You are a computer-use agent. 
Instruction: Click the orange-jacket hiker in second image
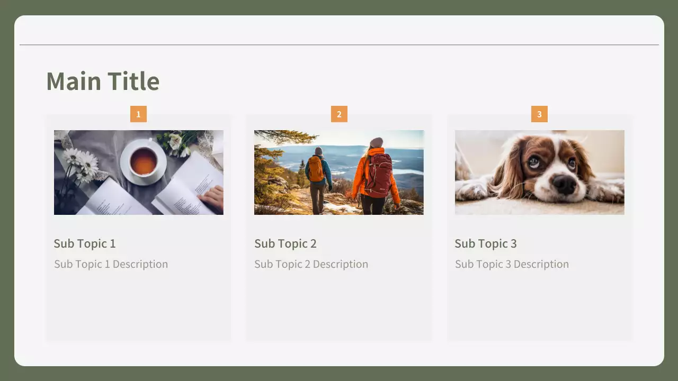point(375,175)
